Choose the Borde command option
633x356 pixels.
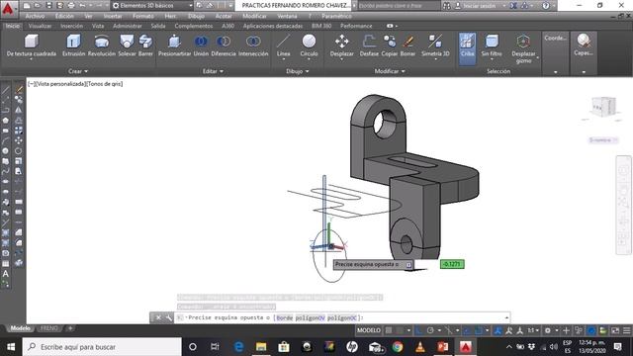pyautogui.click(x=285, y=317)
